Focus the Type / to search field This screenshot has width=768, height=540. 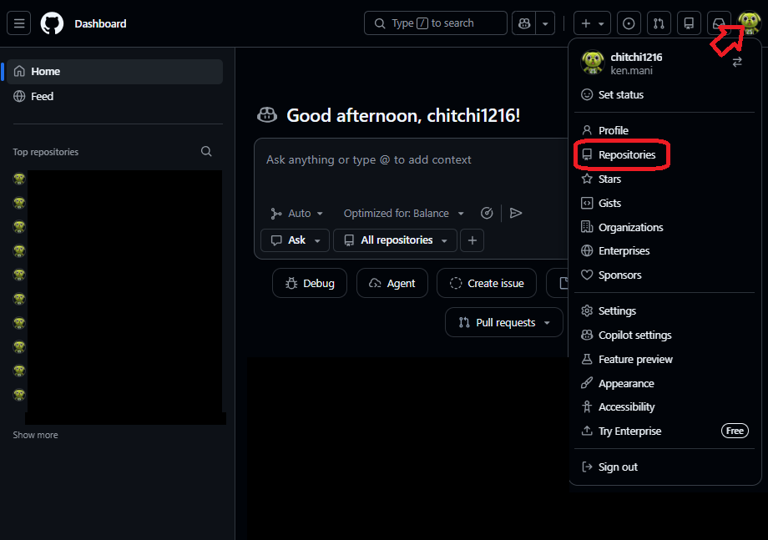(436, 23)
